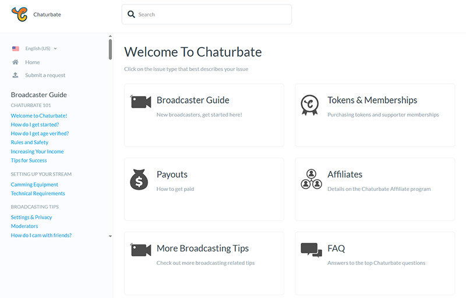Viewport: 466px width, 298px height.
Task: Open the More Broadcasting Tips card title
Action: [202, 248]
